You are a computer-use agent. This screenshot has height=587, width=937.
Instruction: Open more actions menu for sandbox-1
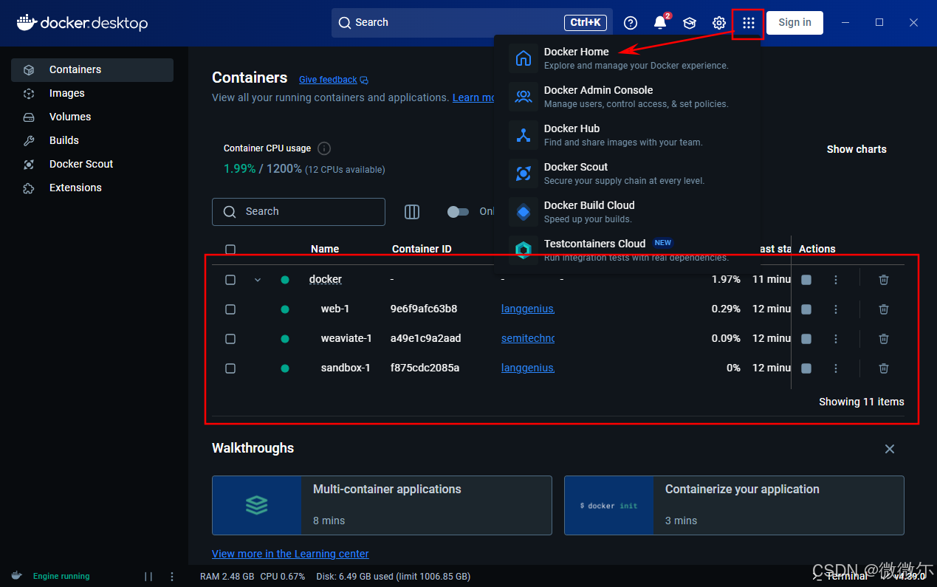point(836,368)
